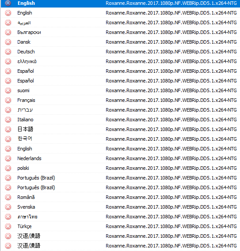Image resolution: width=240 pixels, height=251 pixels.
Task: Click the X icon next to polski
Action: [x=8, y=168]
